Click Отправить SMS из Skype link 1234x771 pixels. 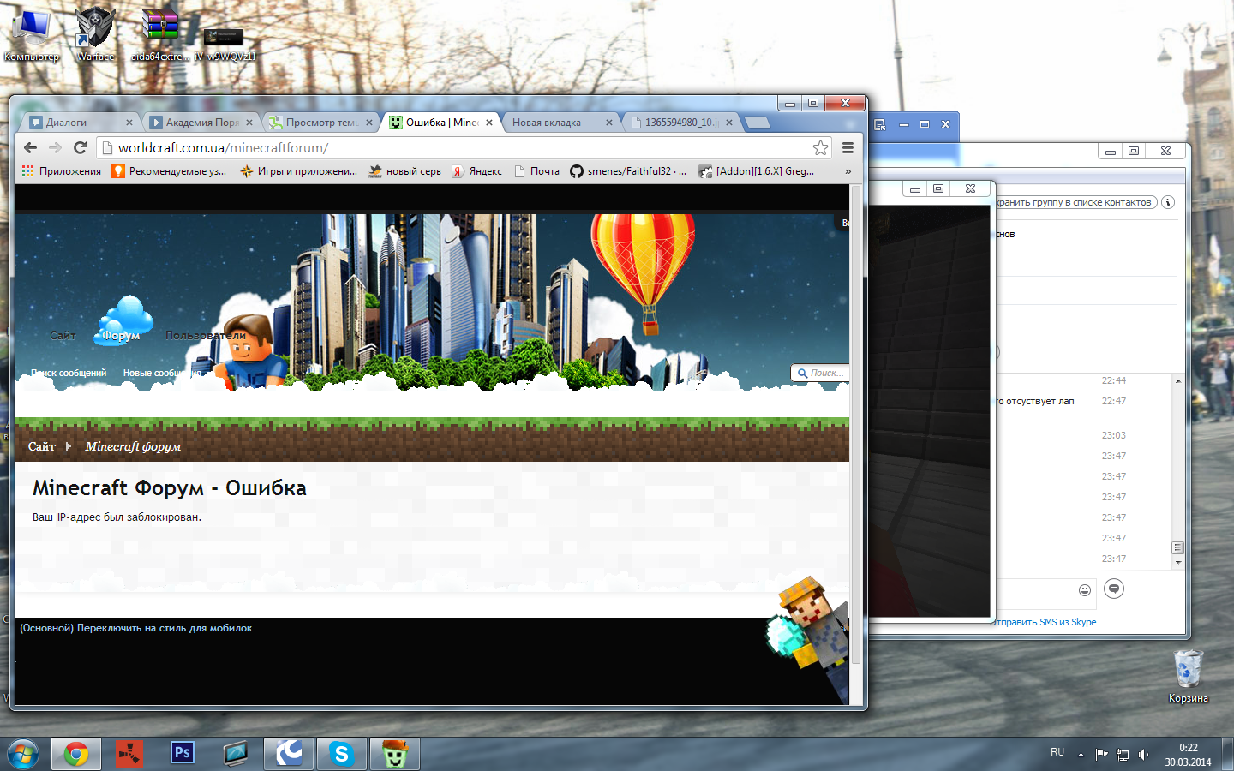(1044, 622)
